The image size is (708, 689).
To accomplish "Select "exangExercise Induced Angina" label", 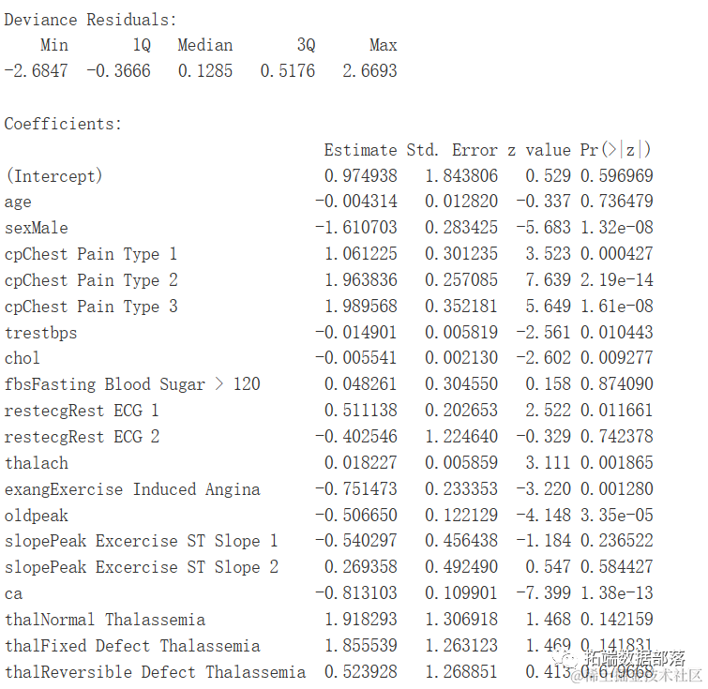I will point(132,489).
